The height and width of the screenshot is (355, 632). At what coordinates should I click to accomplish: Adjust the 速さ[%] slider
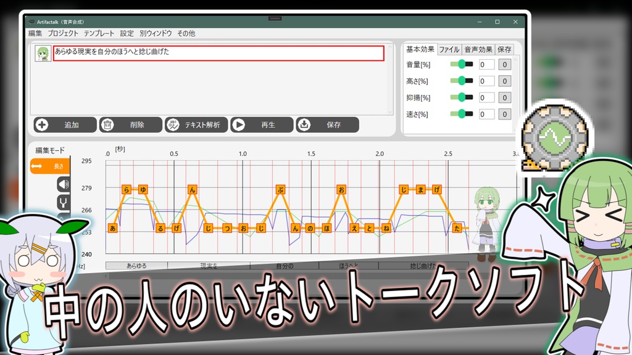point(462,114)
